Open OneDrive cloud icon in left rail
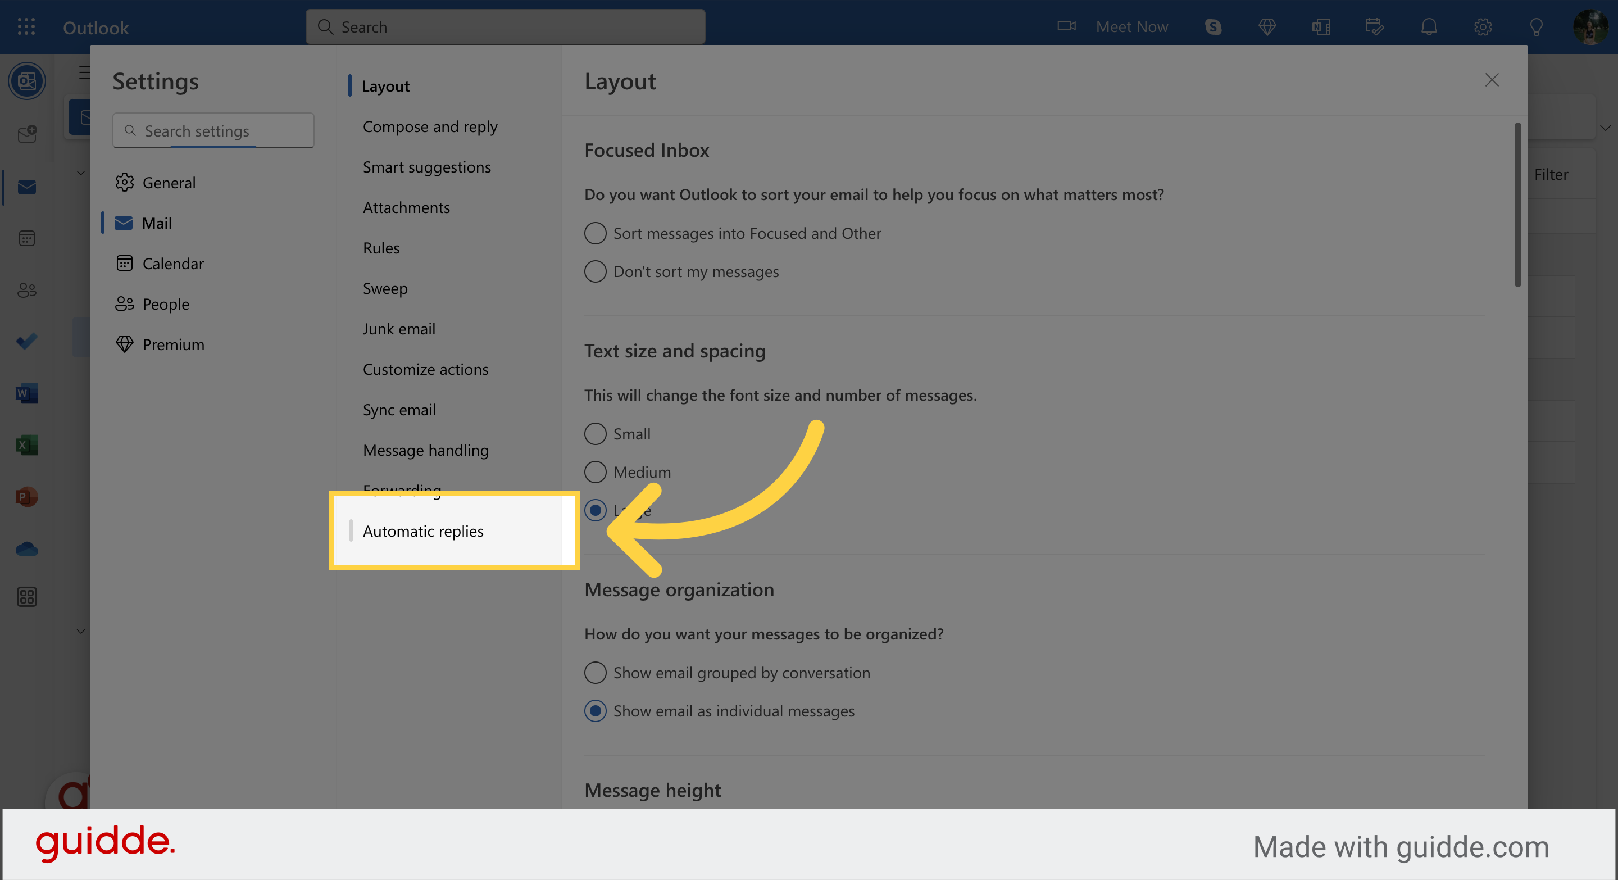The height and width of the screenshot is (880, 1618). pos(27,548)
